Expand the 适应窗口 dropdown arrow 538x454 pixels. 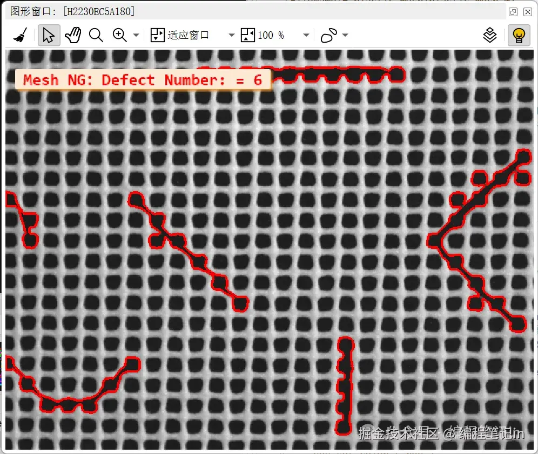(x=232, y=35)
